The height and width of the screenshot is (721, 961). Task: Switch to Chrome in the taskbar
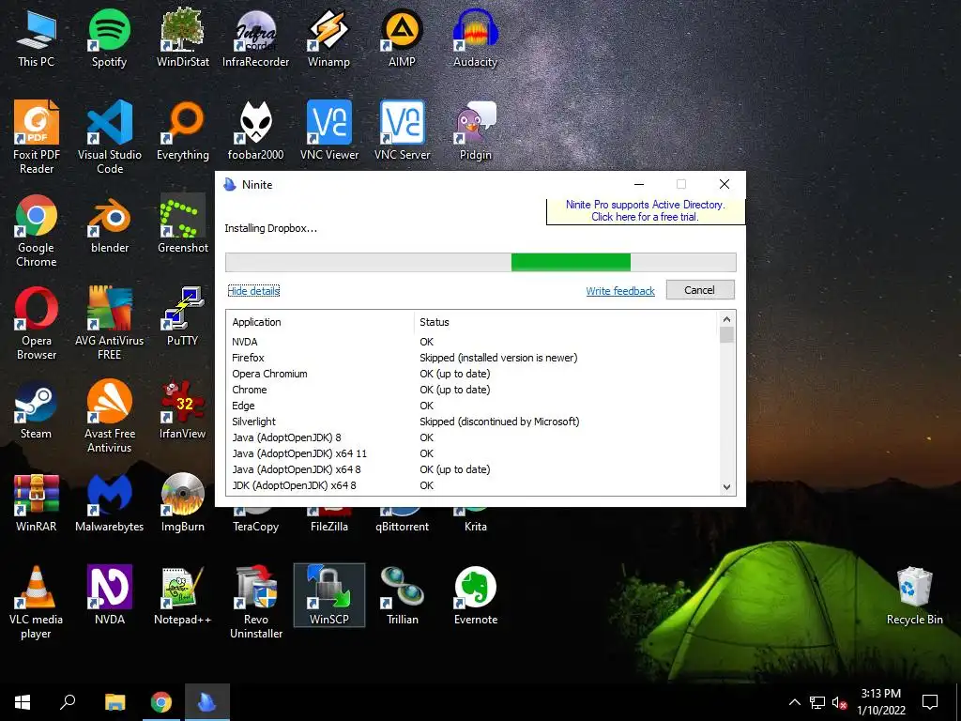tap(161, 702)
